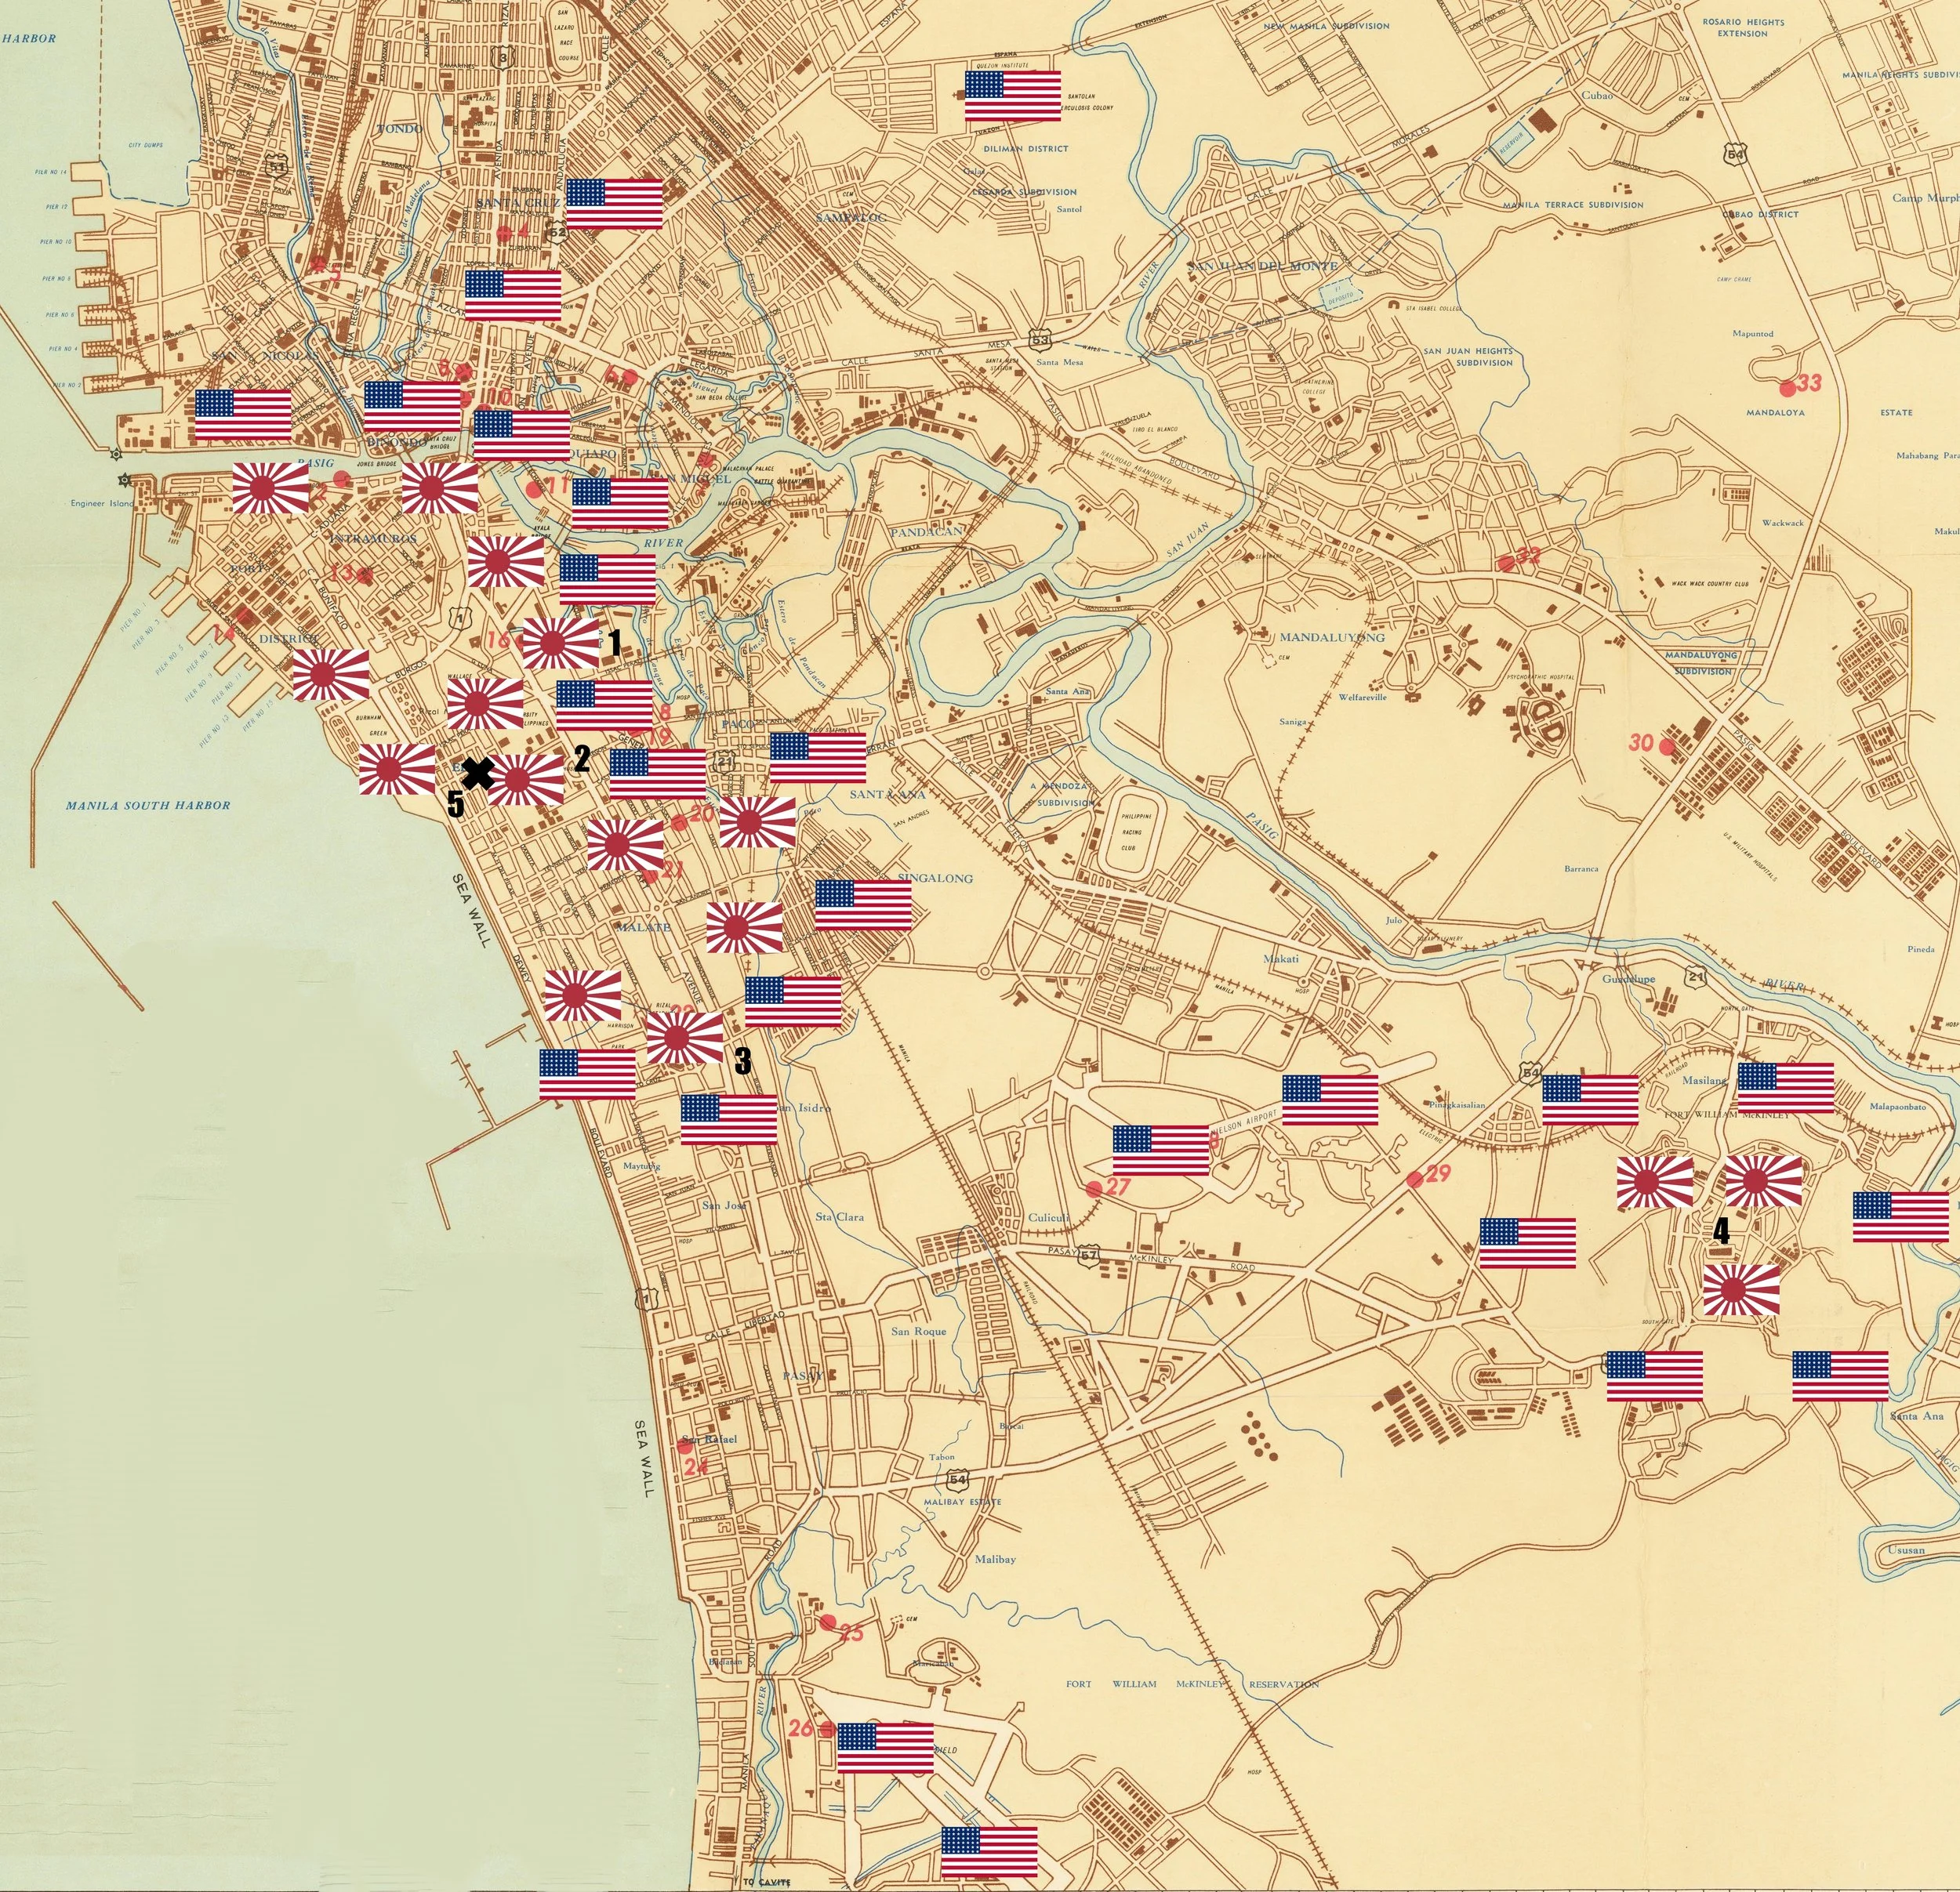Click the Japanese flag left of the X marker
This screenshot has height=1892, width=1960.
coord(397,770)
